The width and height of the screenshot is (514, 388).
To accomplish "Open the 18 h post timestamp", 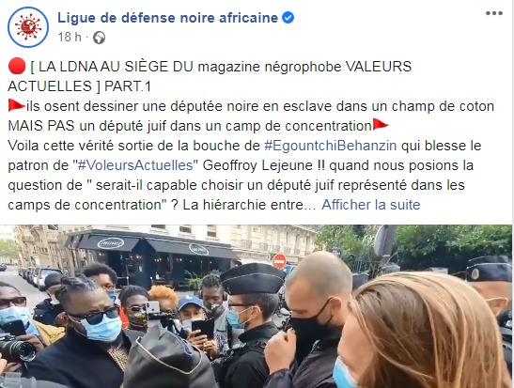I will 70,38.
